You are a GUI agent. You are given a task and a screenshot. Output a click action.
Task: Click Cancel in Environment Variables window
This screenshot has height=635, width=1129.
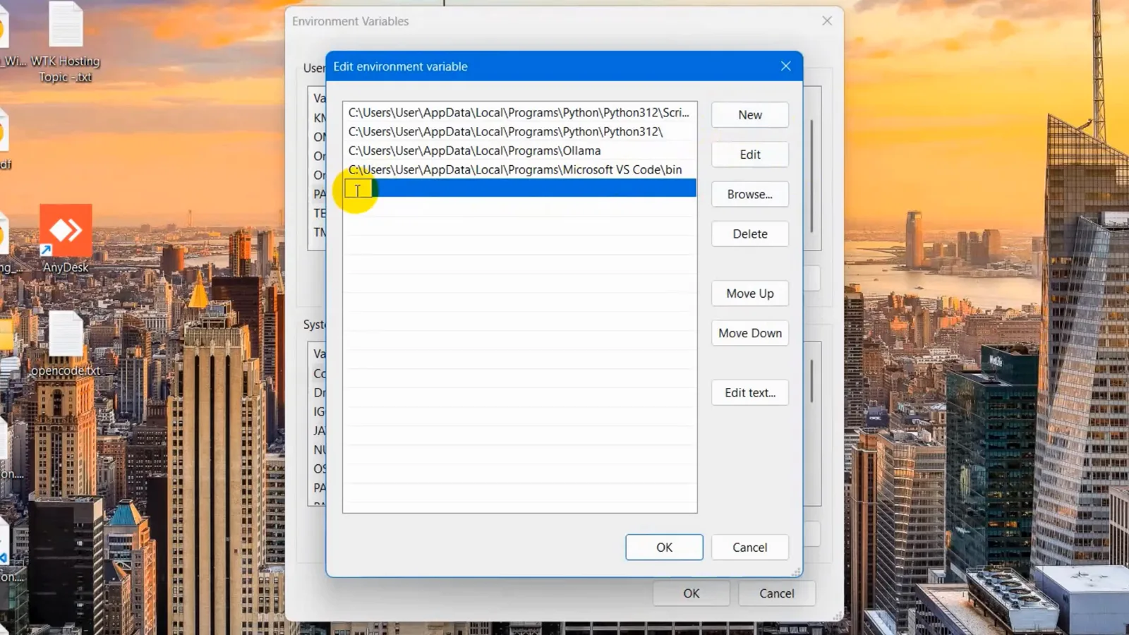point(776,593)
